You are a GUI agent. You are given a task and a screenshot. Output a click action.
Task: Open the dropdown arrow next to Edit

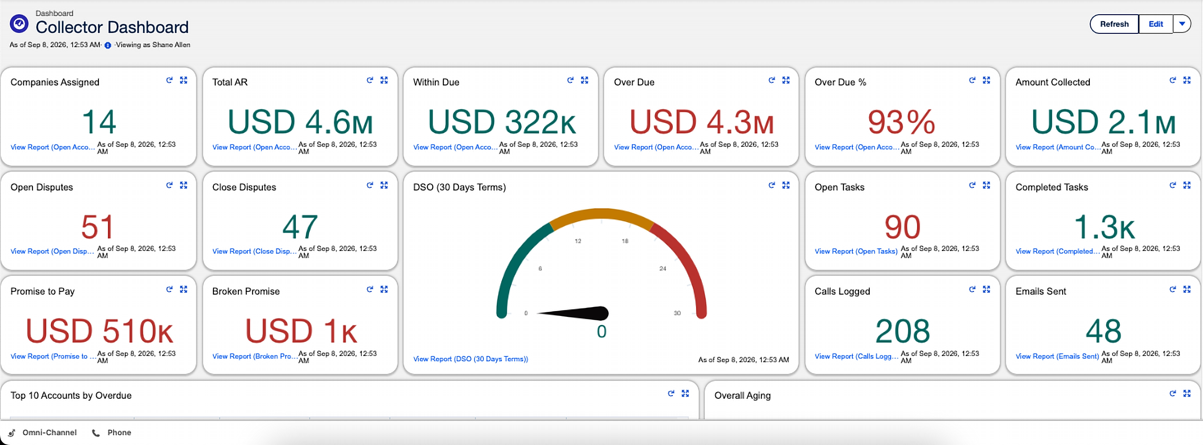pyautogui.click(x=1182, y=24)
